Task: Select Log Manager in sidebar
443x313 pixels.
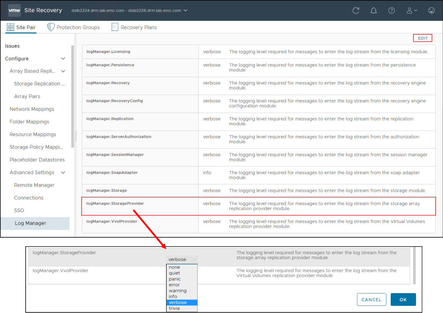Action: click(35, 223)
